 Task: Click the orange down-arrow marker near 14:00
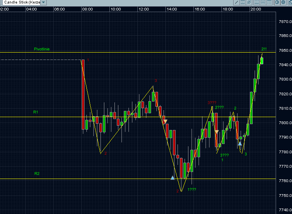click(x=165, y=121)
